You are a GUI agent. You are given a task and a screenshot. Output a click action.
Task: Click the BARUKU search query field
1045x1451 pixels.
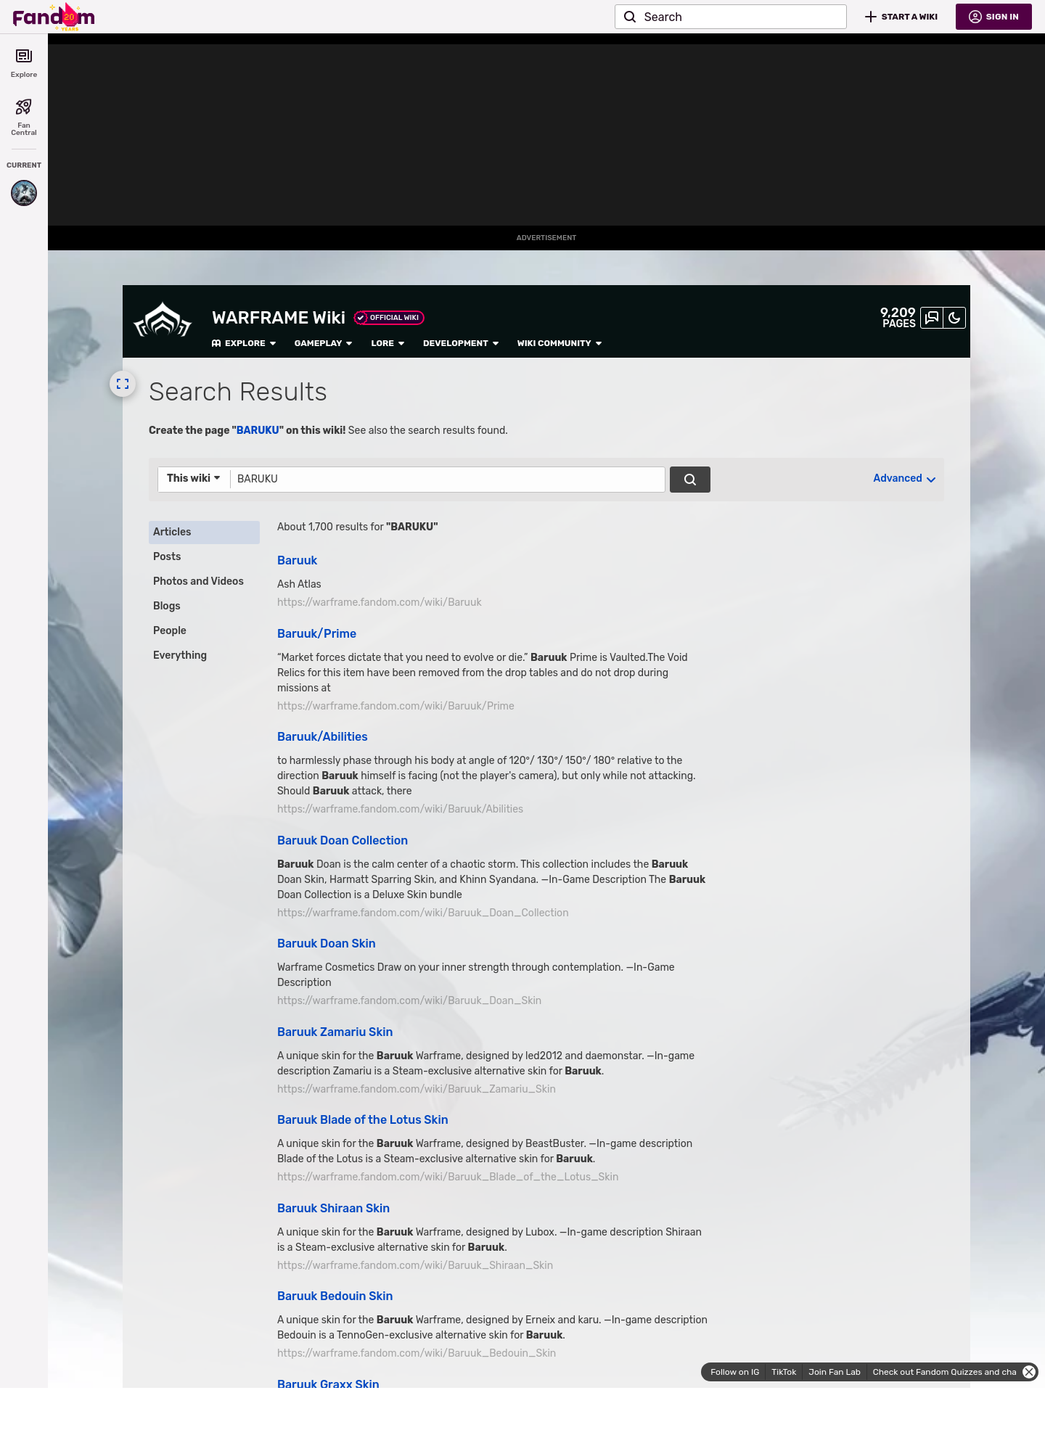447,479
